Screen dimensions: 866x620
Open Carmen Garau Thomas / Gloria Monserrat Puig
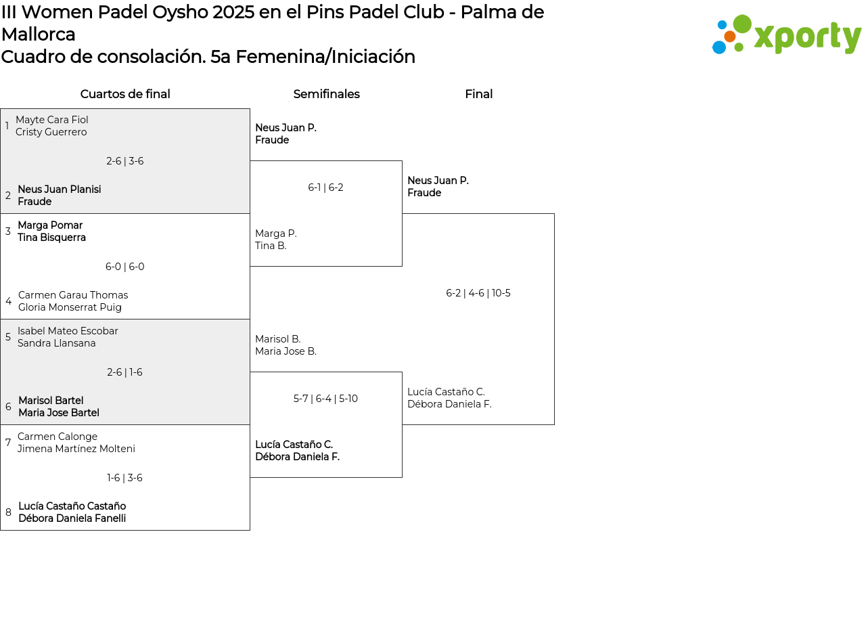[x=73, y=301]
